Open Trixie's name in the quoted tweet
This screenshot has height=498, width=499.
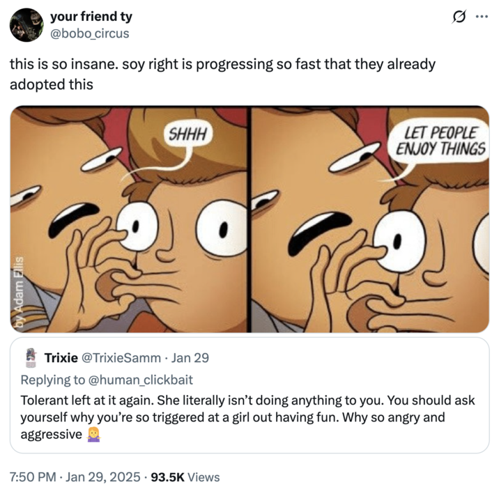(x=61, y=358)
